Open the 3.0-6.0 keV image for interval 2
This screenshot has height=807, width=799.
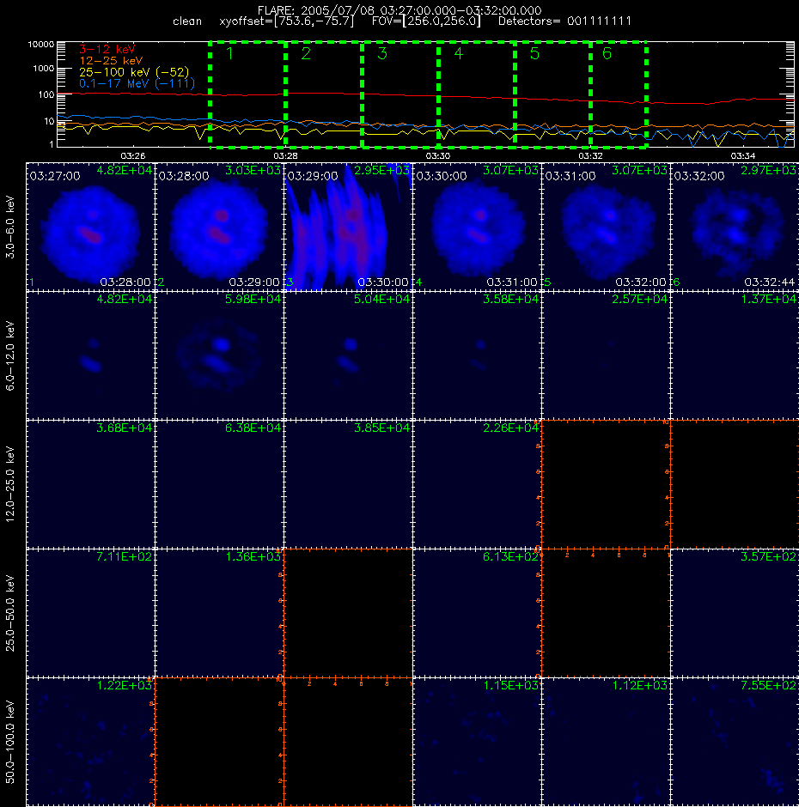point(219,227)
